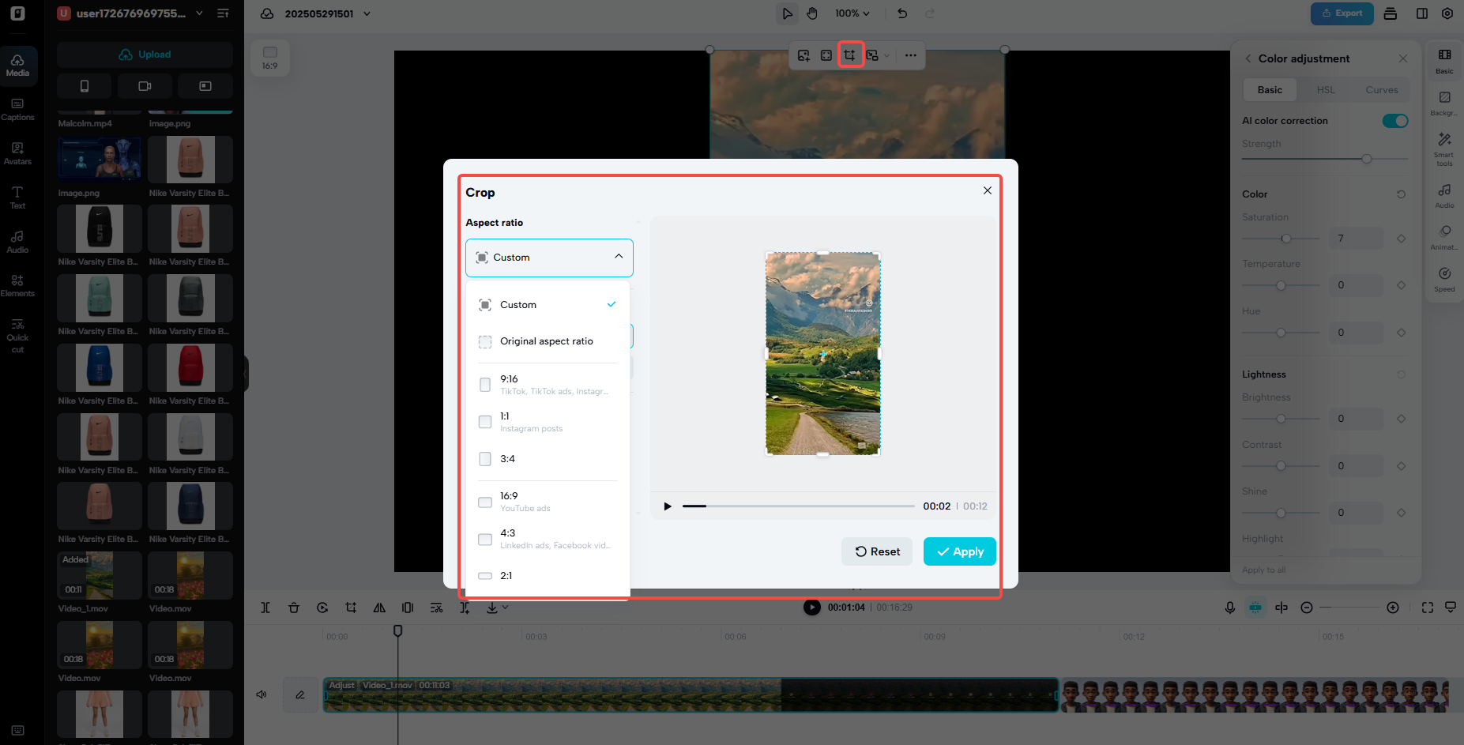
Task: Click the crop icon in timeline toolbar
Action: tap(351, 608)
